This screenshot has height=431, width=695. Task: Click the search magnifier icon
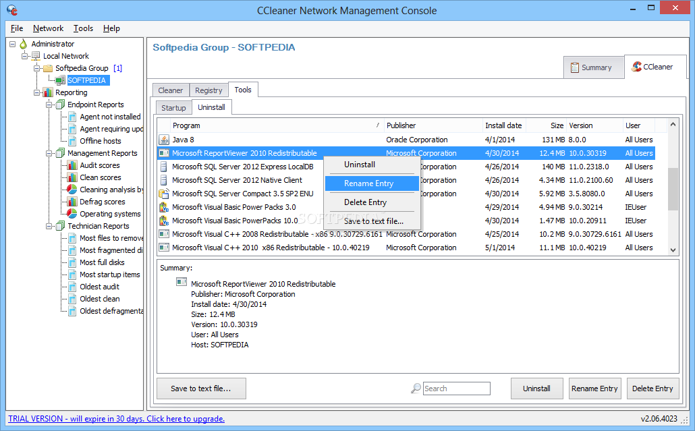[x=416, y=389]
